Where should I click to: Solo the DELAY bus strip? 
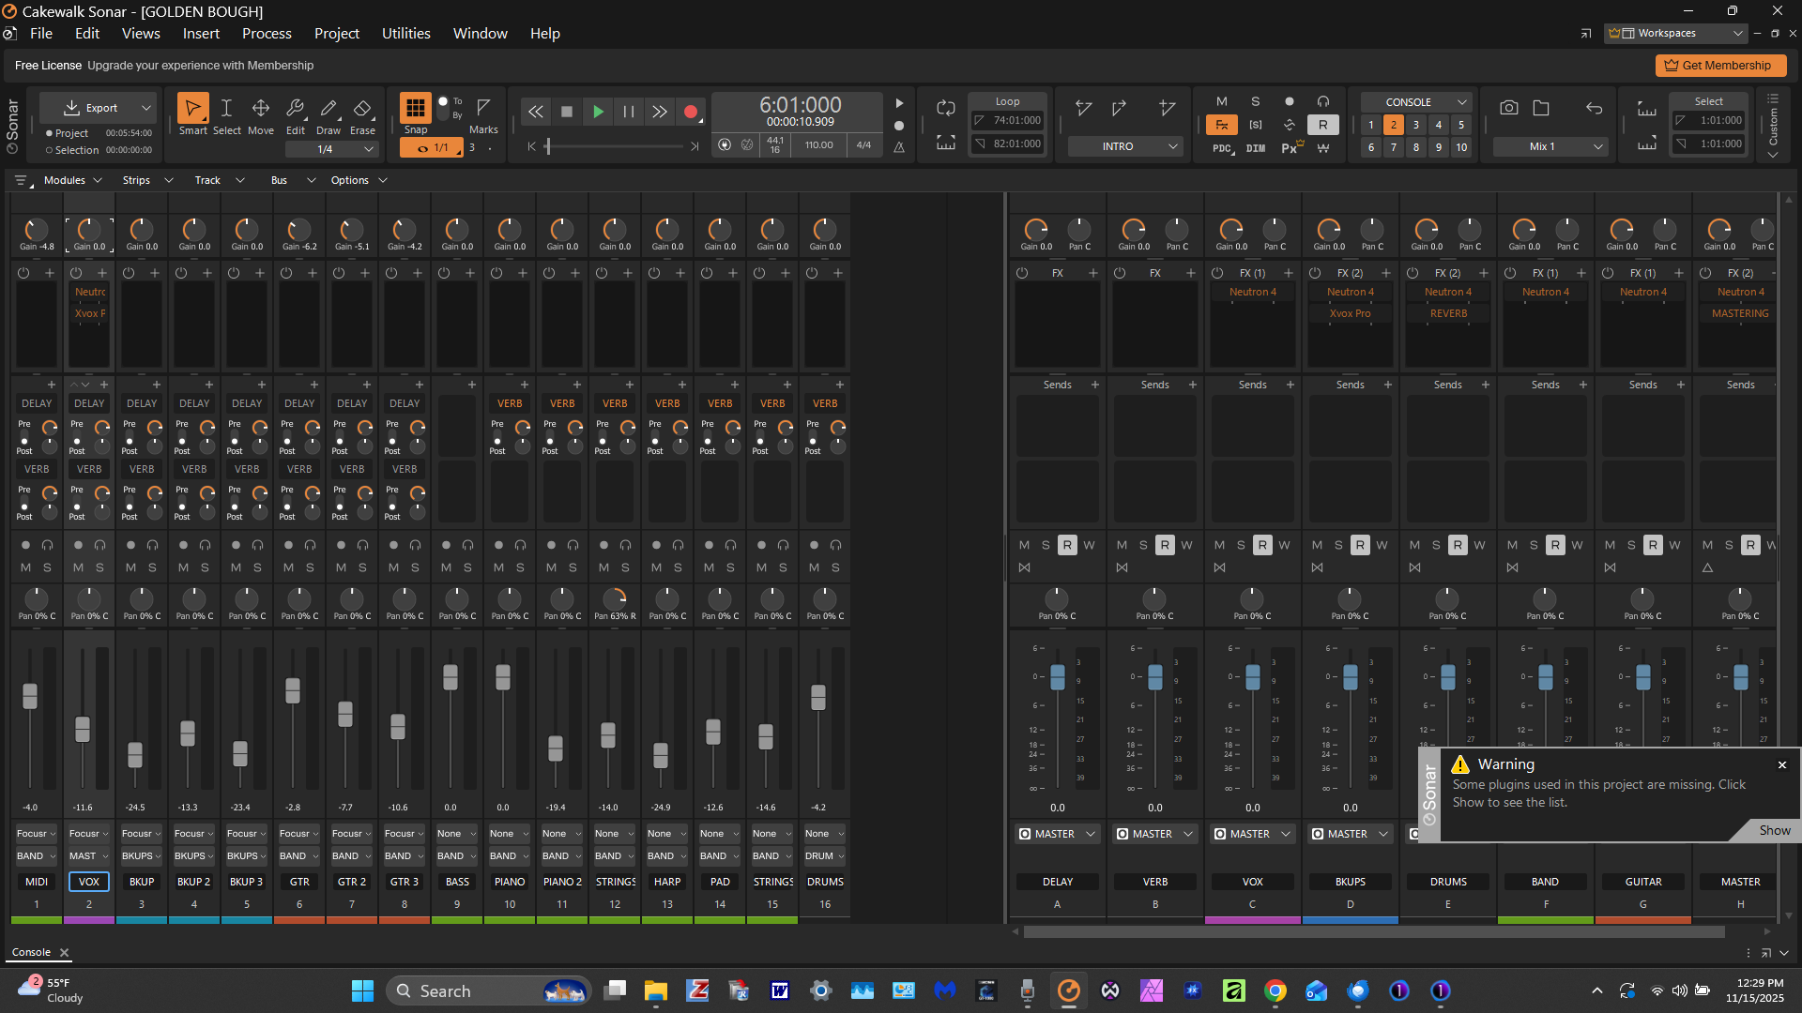coord(1046,545)
